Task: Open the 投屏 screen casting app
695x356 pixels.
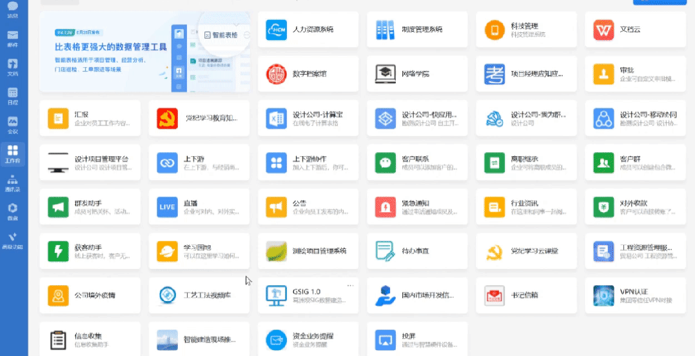Action: (x=416, y=340)
